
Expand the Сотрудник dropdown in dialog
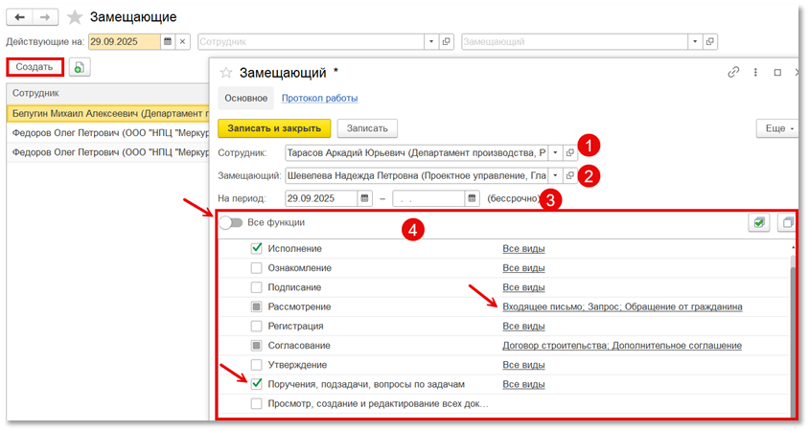point(554,151)
